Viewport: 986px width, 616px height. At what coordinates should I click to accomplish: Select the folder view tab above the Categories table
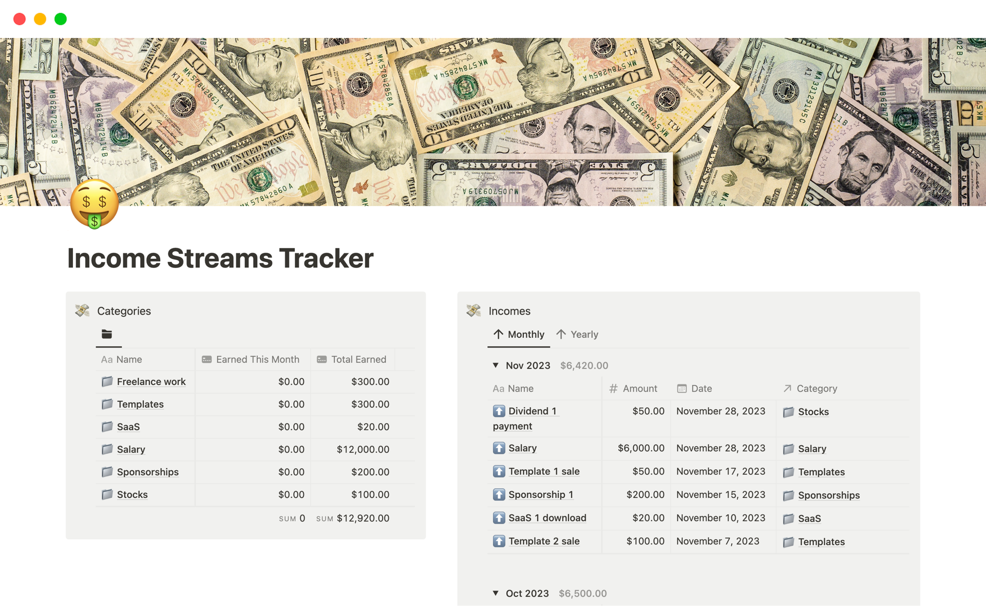[108, 334]
